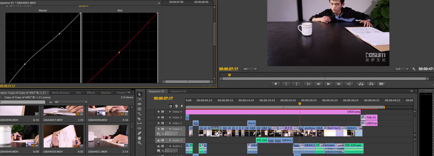Toggle Video 3 track eye visibility
The width and height of the screenshot is (434, 156).
click(x=158, y=117)
